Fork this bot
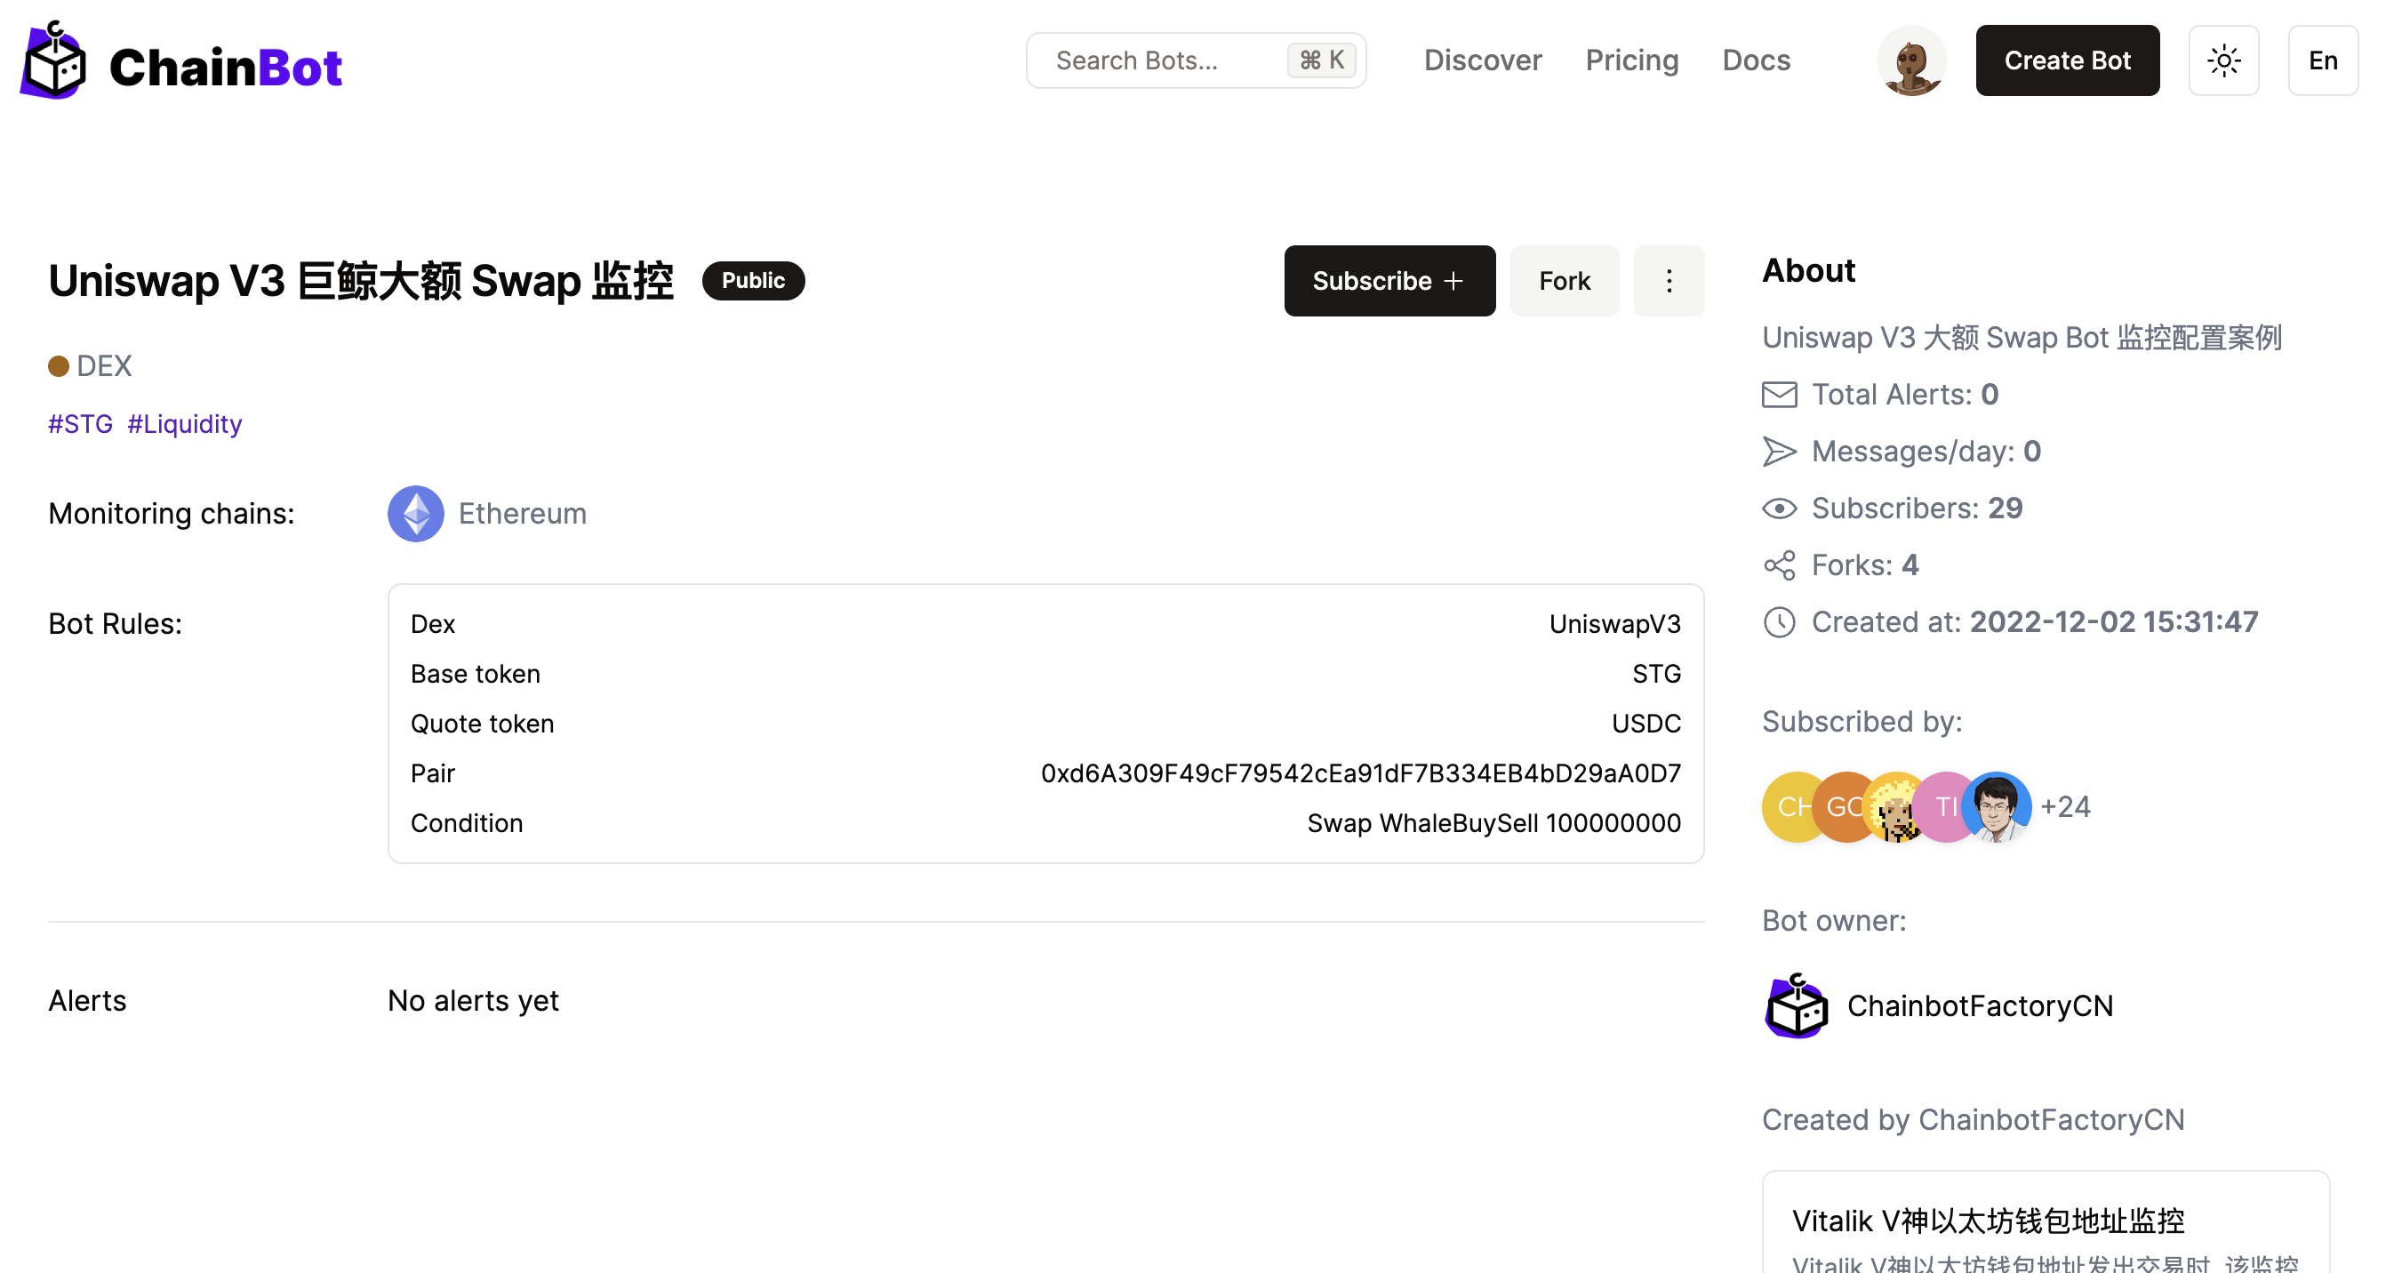 click(1564, 281)
